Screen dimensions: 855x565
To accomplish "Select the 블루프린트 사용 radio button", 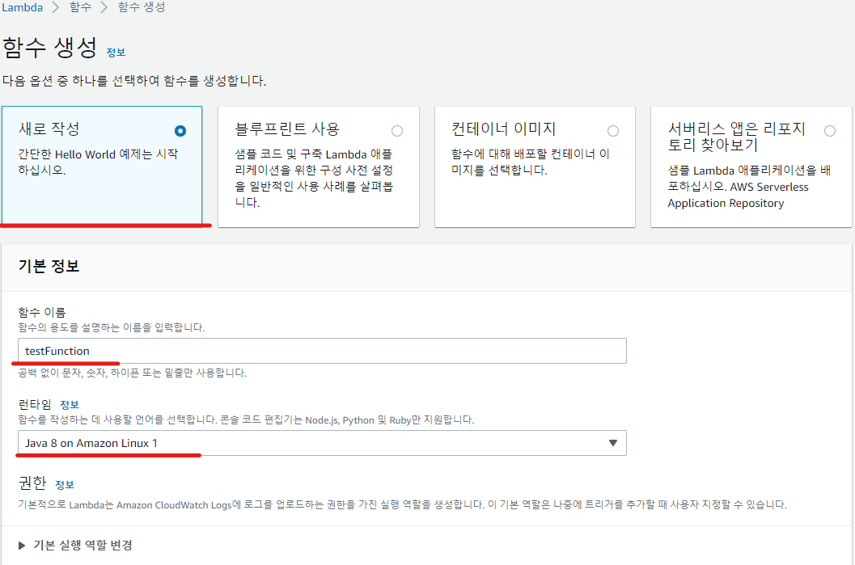I will 397,131.
